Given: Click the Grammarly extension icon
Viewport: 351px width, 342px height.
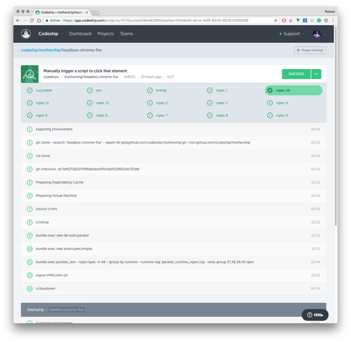Looking at the screenshot, I should 319,21.
